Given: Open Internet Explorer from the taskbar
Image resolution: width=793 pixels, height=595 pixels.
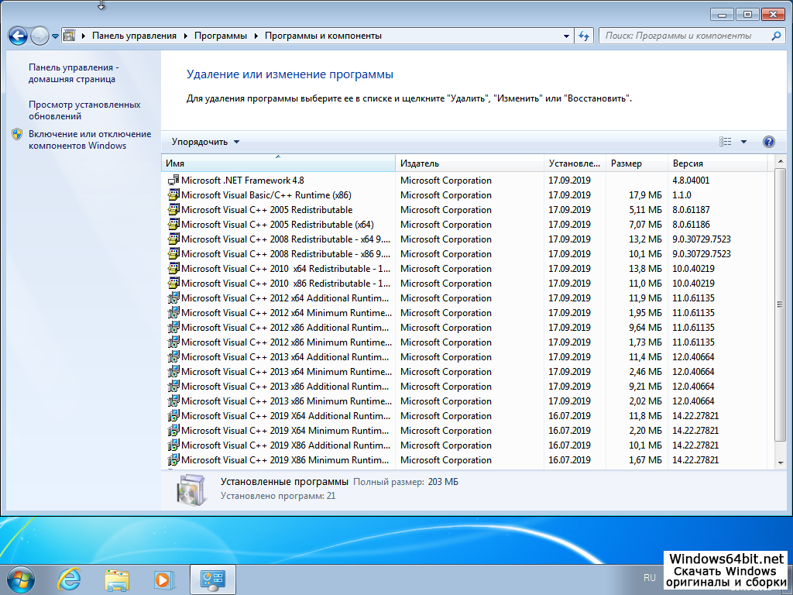Looking at the screenshot, I should coord(70,579).
